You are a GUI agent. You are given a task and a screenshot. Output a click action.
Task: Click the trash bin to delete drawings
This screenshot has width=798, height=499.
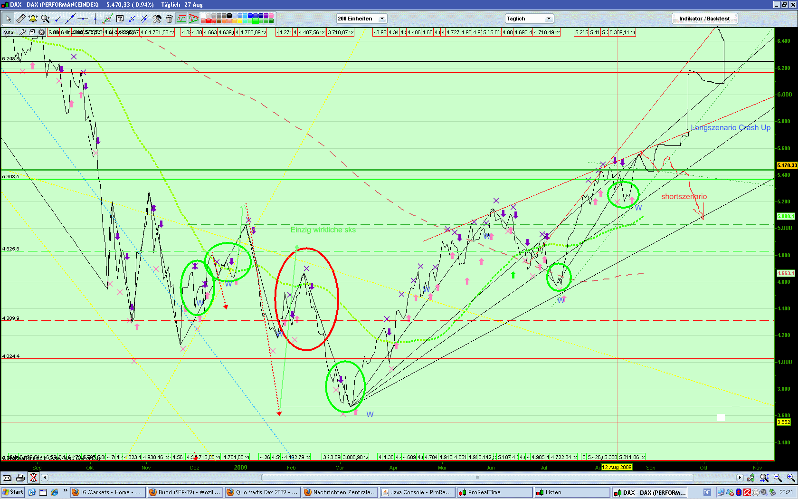(x=169, y=19)
